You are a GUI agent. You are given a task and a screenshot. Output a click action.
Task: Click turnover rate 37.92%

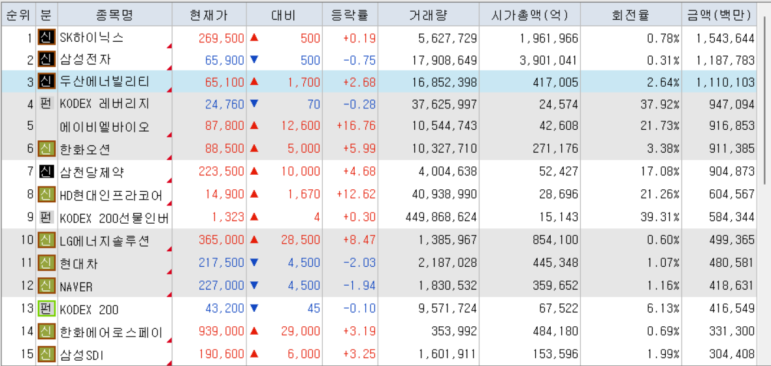pyautogui.click(x=659, y=104)
